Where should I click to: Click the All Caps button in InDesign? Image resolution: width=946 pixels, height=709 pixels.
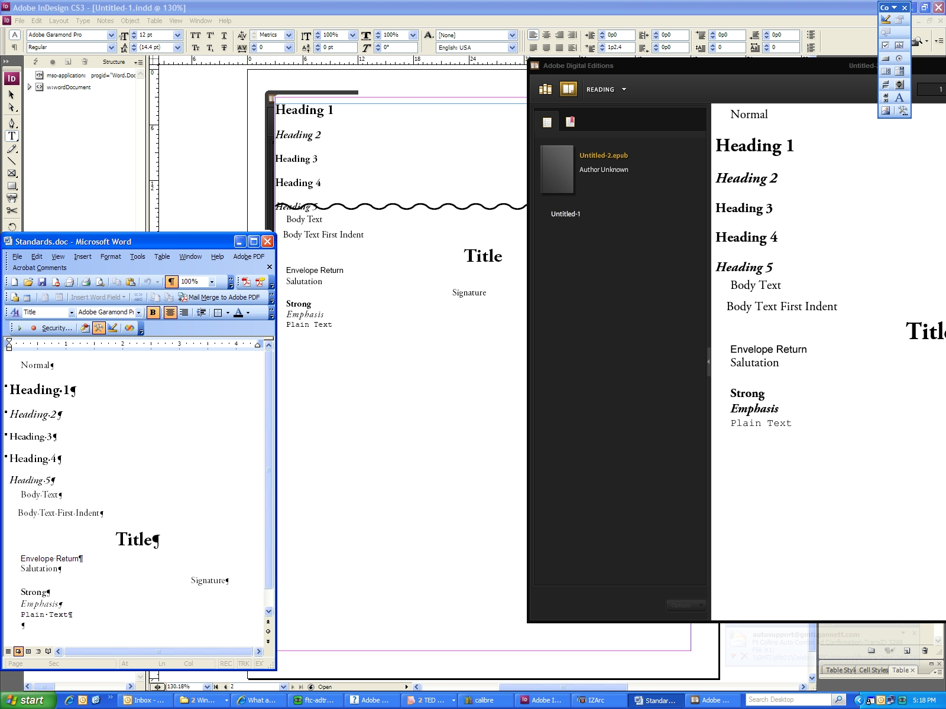pos(196,35)
